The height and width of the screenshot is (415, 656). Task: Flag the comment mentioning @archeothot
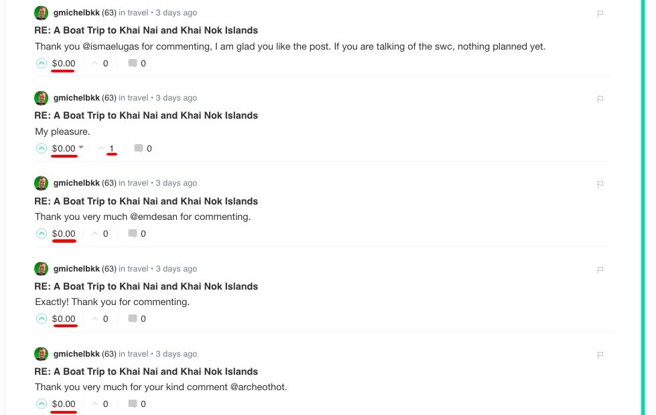click(600, 355)
